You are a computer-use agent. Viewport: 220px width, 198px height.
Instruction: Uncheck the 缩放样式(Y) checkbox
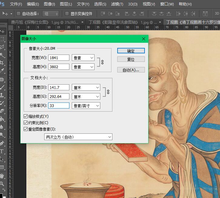tap(25, 116)
